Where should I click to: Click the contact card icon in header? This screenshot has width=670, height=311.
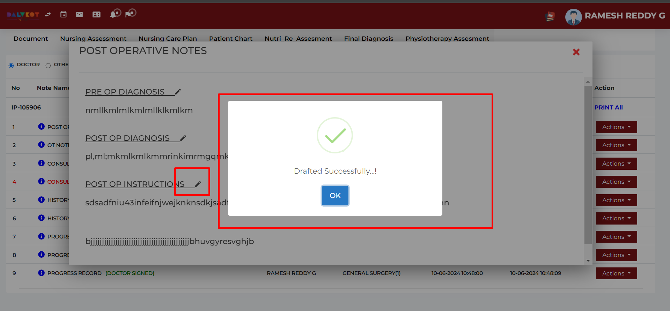[96, 14]
